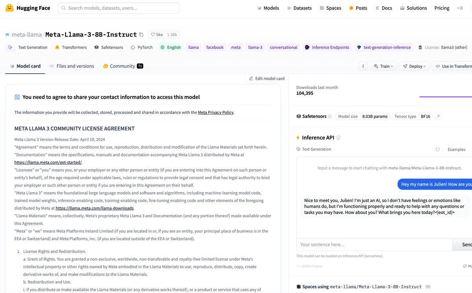Switch to the Model card tab
Image resolution: width=472 pixels, height=293 pixels.
[x=25, y=66]
